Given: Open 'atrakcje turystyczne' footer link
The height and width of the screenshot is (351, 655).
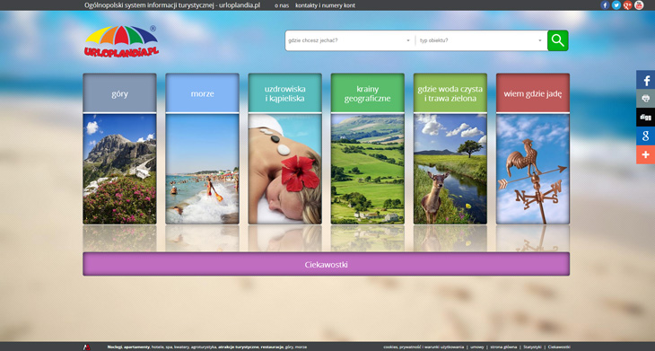Looking at the screenshot, I should pos(239,347).
